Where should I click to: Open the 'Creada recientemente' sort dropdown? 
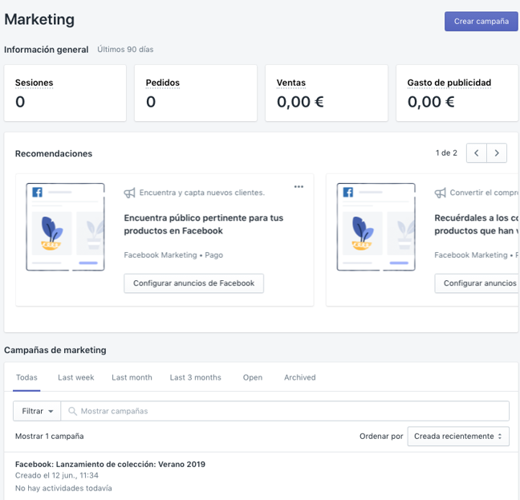click(x=458, y=436)
